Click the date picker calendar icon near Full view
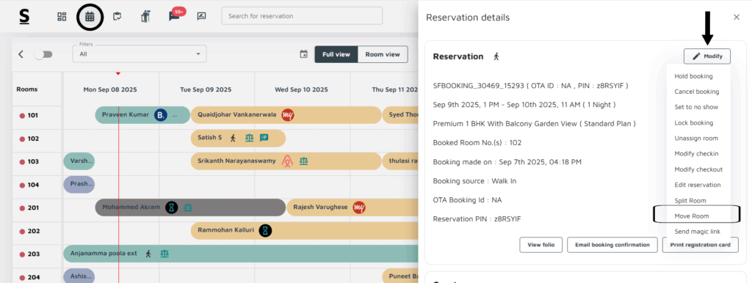752x283 pixels. tap(303, 54)
